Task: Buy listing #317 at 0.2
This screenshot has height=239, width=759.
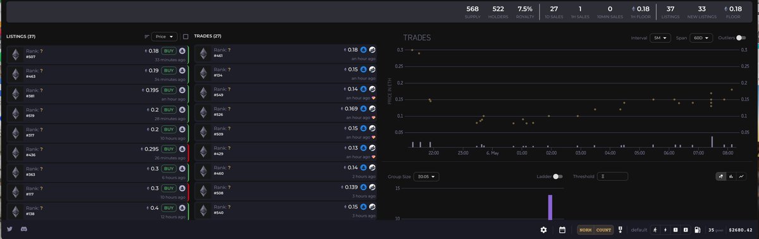Action: click(169, 129)
